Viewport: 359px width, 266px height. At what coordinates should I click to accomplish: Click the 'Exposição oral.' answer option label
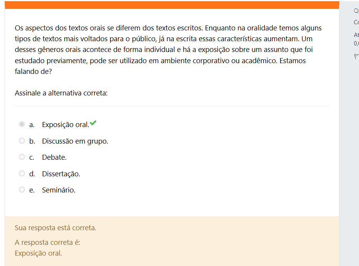tap(65, 125)
